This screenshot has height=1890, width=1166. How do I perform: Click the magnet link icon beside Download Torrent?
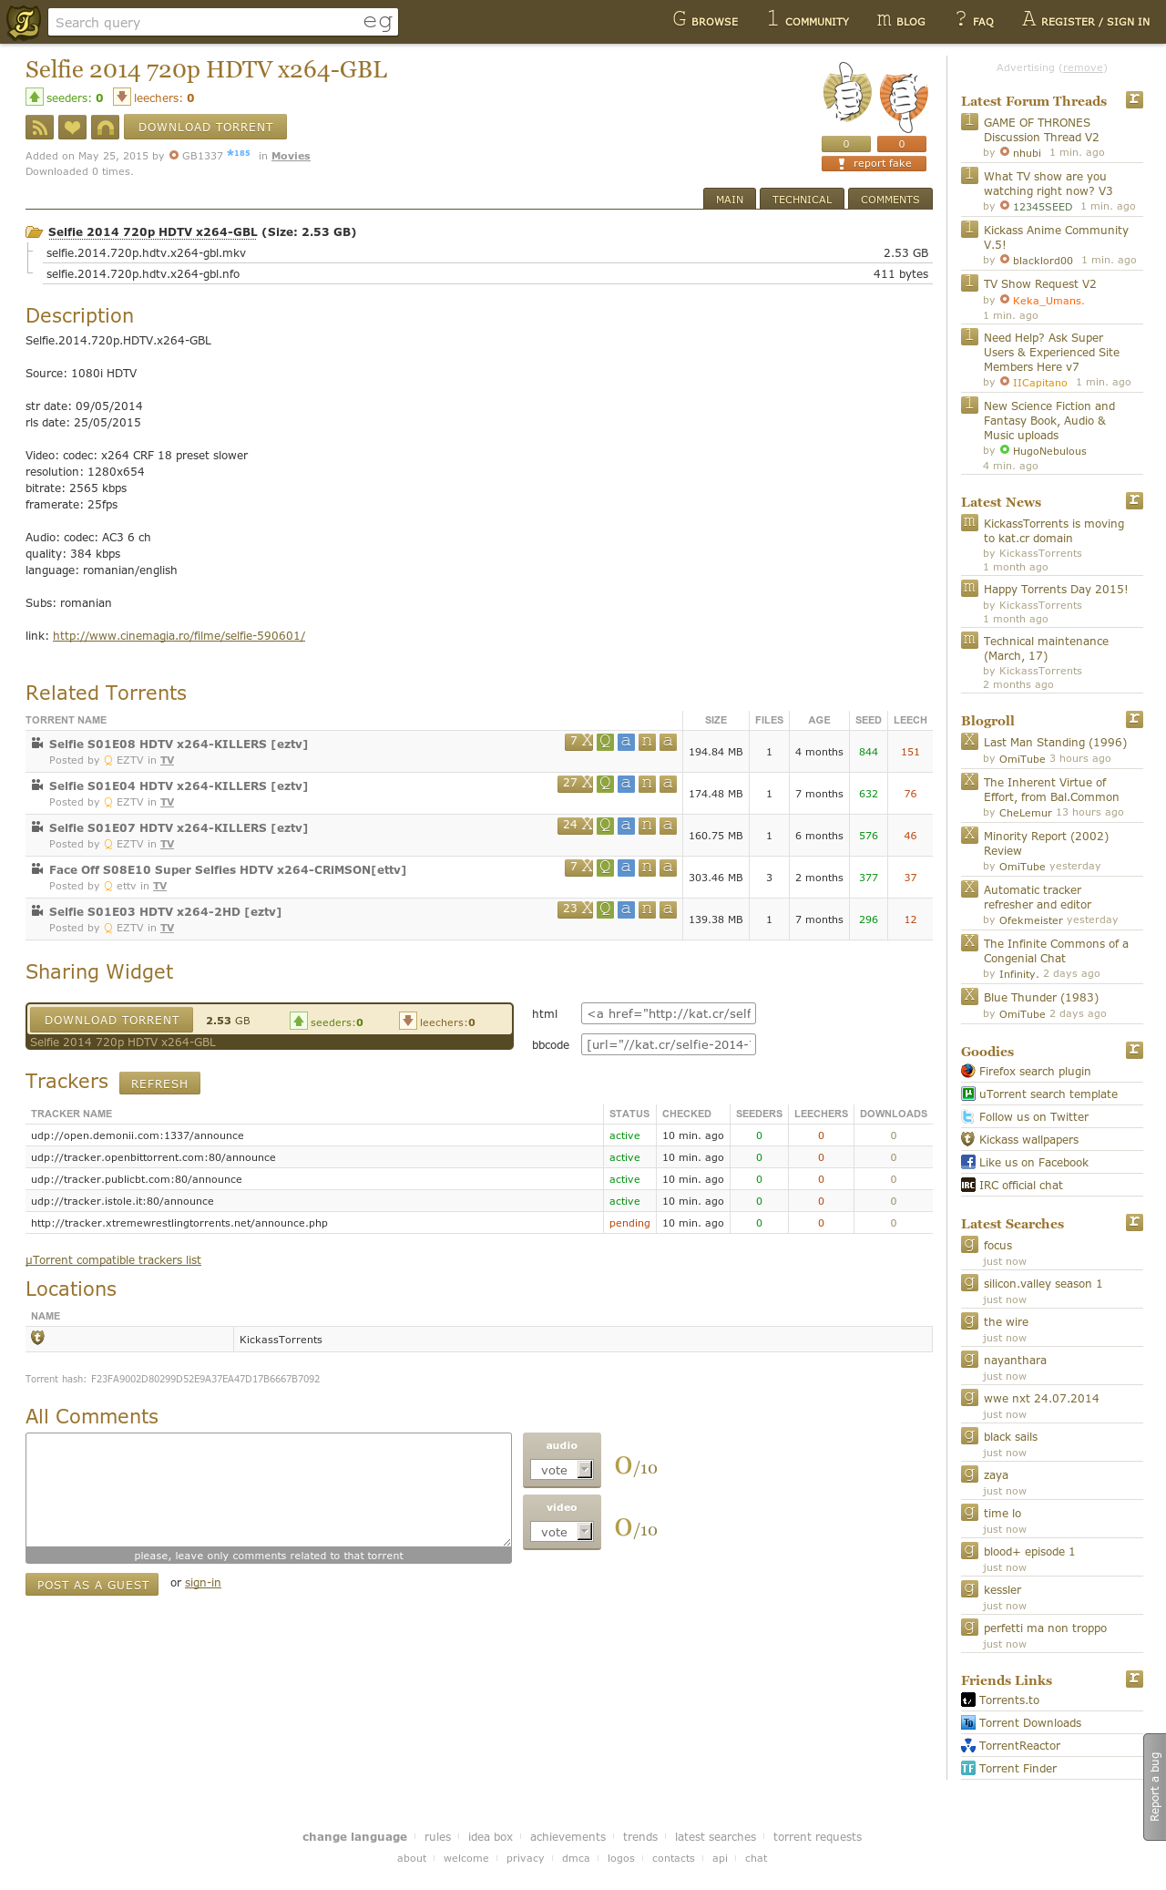click(105, 127)
